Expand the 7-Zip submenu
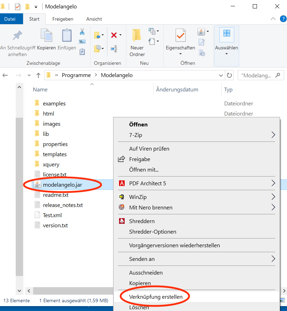The image size is (287, 311). [273, 135]
